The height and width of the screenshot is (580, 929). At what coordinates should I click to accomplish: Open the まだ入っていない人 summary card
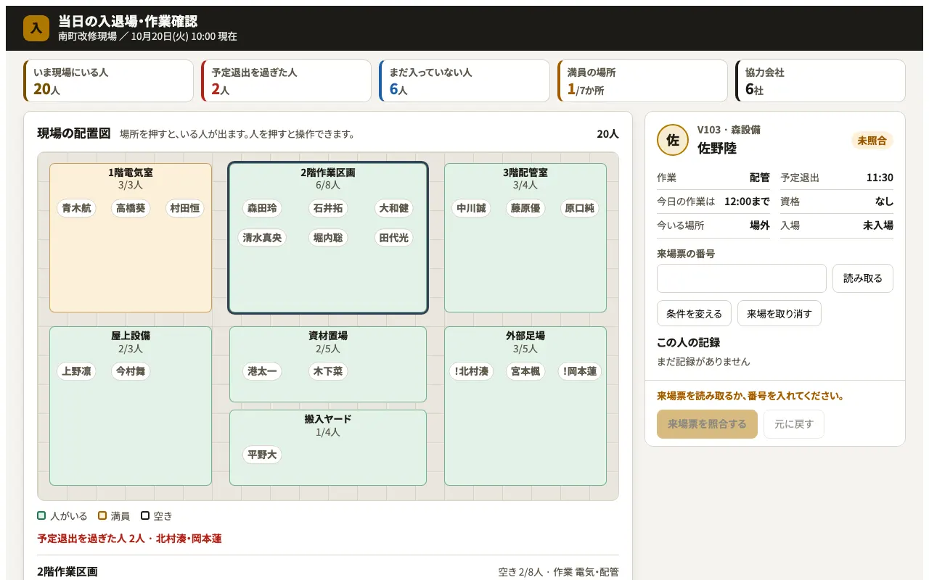coord(464,80)
